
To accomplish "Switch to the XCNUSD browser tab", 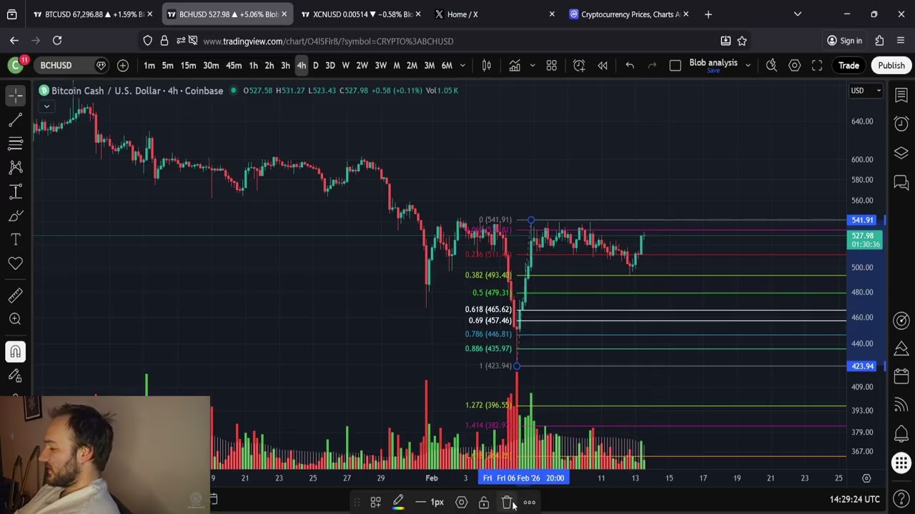I will point(362,14).
